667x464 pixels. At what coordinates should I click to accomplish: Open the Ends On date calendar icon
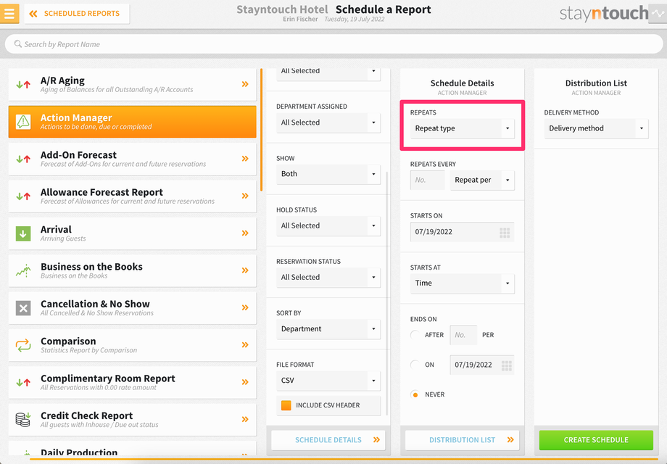[506, 365]
